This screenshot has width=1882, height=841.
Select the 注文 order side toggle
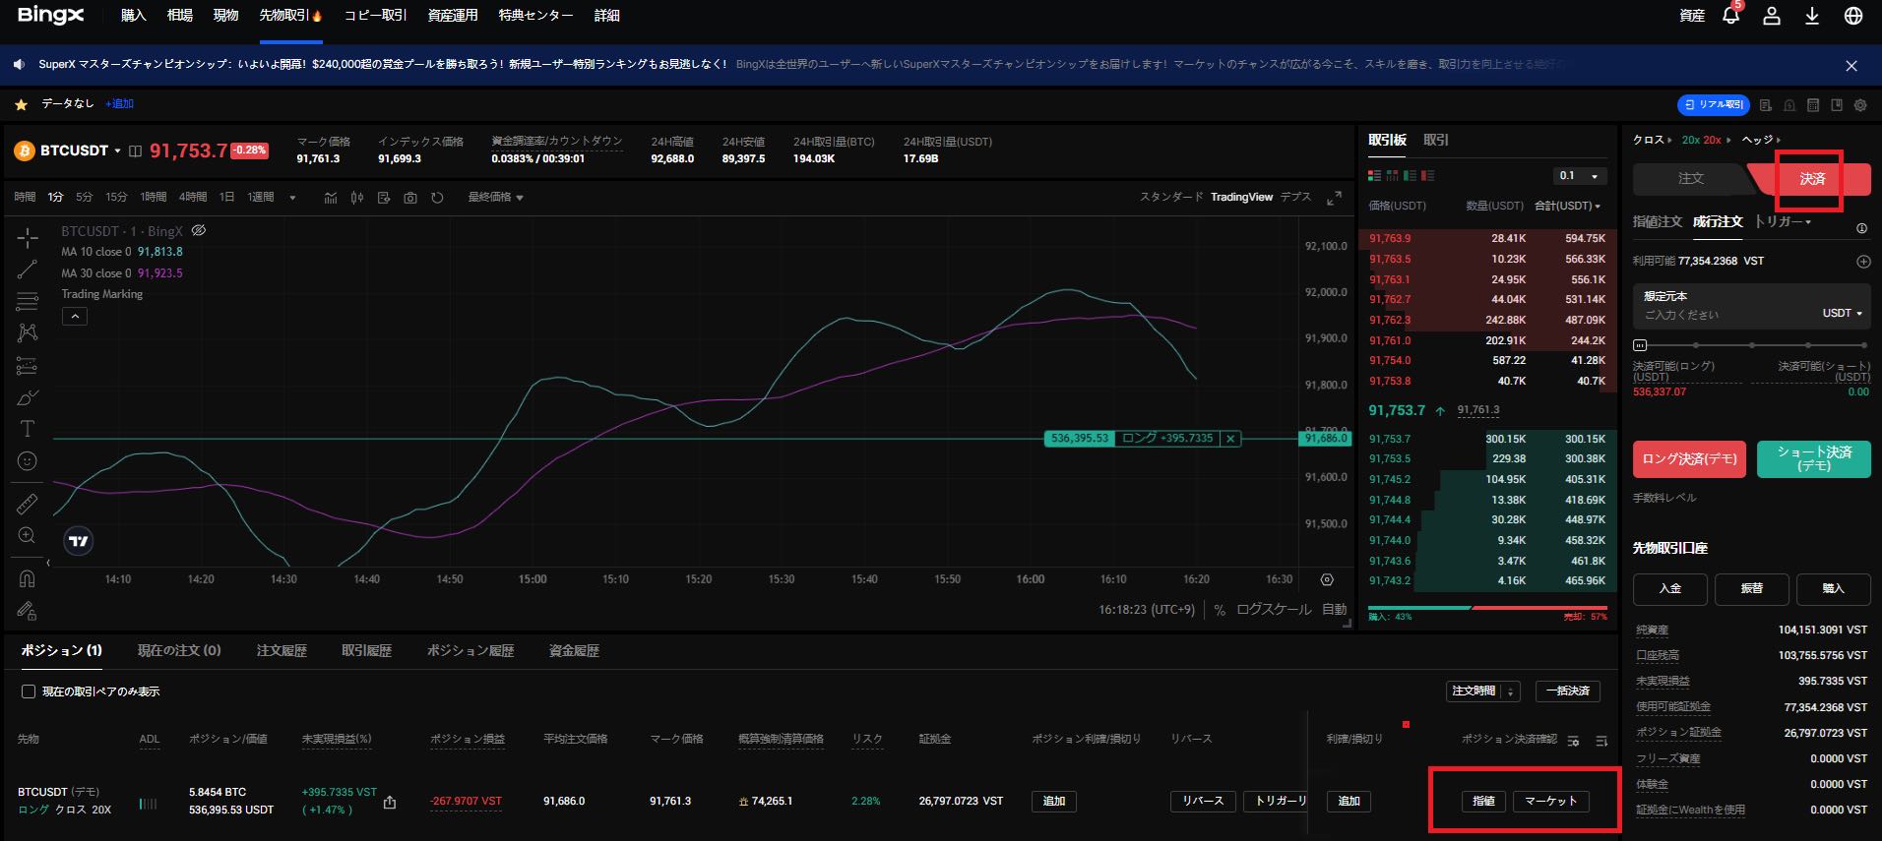tap(1691, 178)
